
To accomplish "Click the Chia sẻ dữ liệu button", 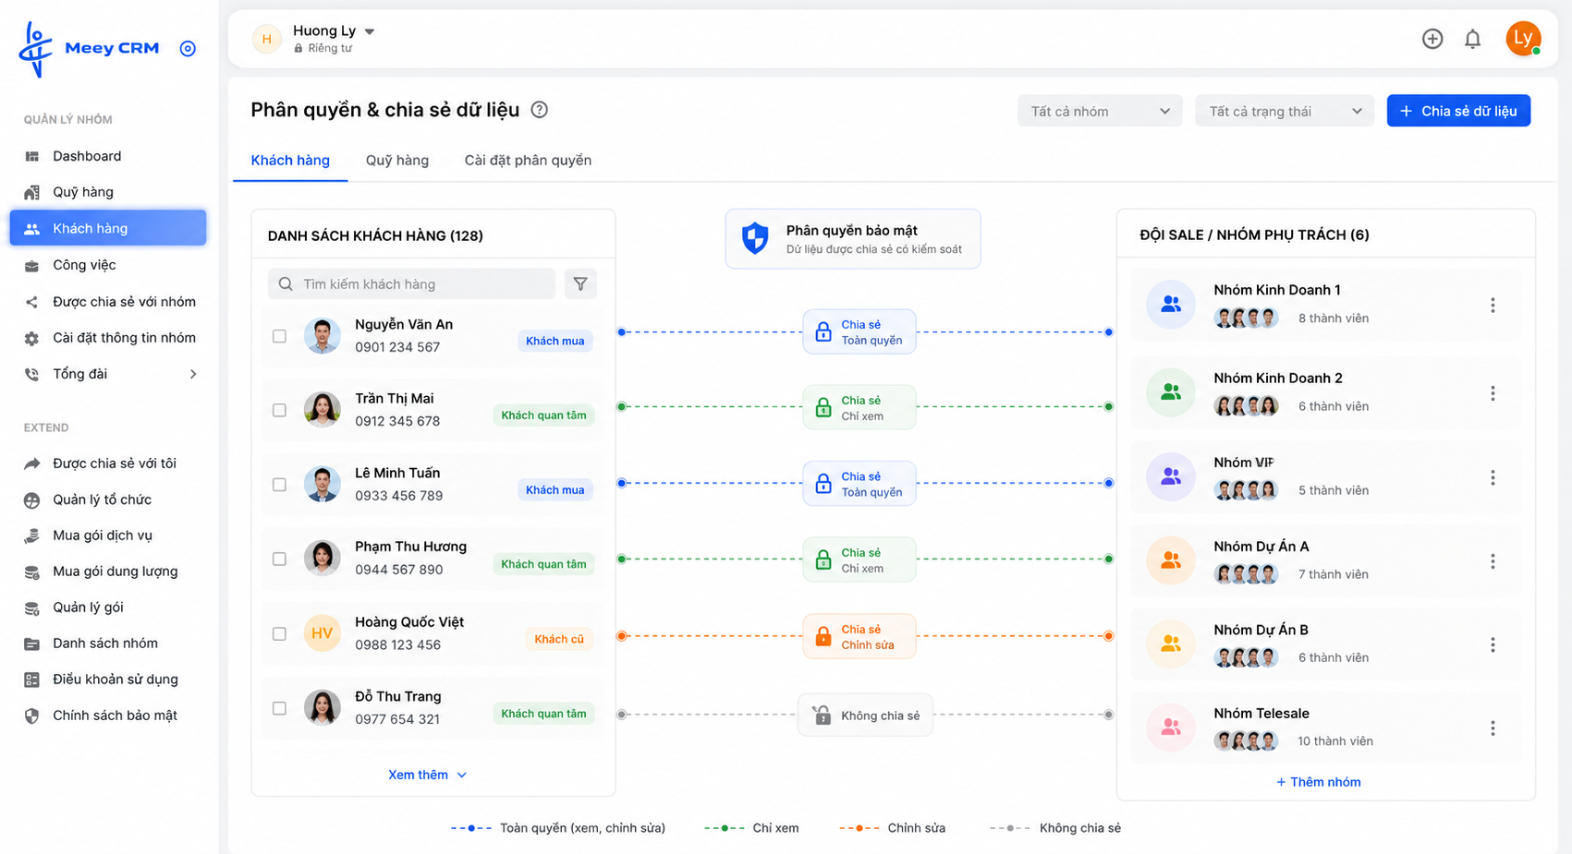I will tap(1458, 111).
